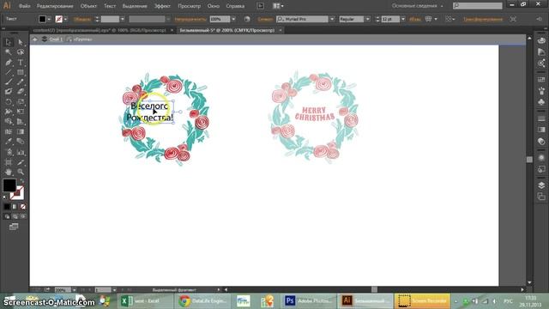Switch to the content(2) document tab

click(x=100, y=31)
